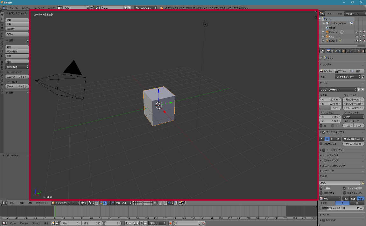Viewport: 366px width, 226px height.
Task: Disable the アンチエイリアス checkbox
Action: (x=324, y=132)
